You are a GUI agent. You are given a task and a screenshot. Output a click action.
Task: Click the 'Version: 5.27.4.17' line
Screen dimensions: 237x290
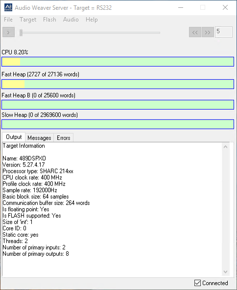pos(24,165)
